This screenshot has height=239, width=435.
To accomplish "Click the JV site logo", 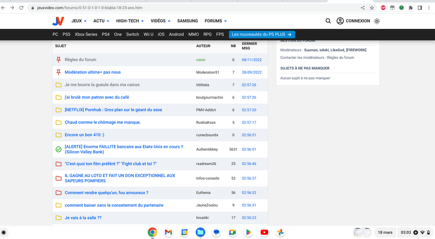I will 58,21.
